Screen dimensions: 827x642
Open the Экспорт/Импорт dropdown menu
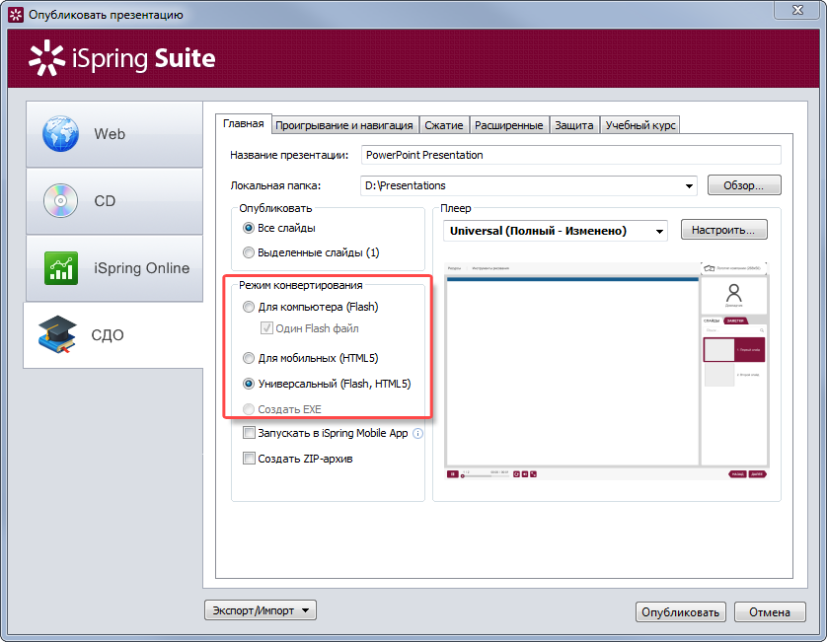click(261, 610)
